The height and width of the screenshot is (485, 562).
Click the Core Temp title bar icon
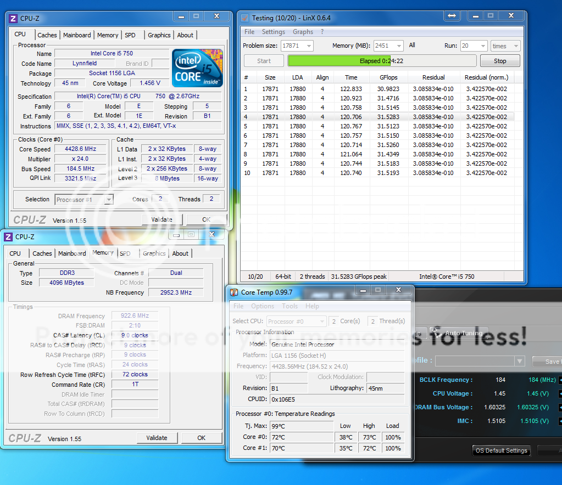coord(234,292)
